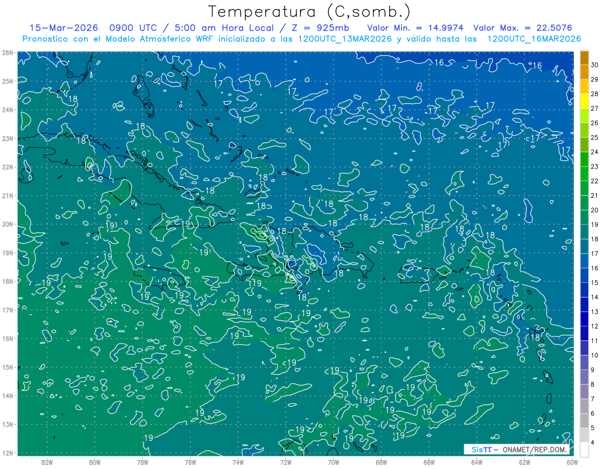Click the 25N latitude axis label
This screenshot has width=608, height=469.
pos(7,81)
